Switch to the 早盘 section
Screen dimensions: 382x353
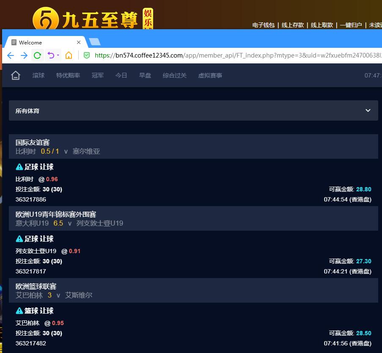(x=145, y=75)
